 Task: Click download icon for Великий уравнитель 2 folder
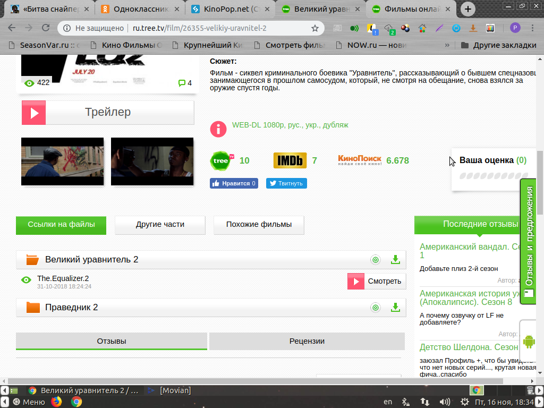[395, 260]
